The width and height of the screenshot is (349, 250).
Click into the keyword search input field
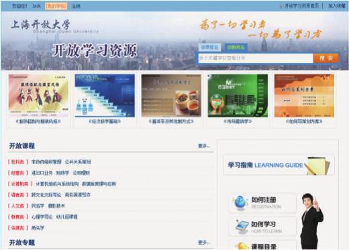[256, 58]
